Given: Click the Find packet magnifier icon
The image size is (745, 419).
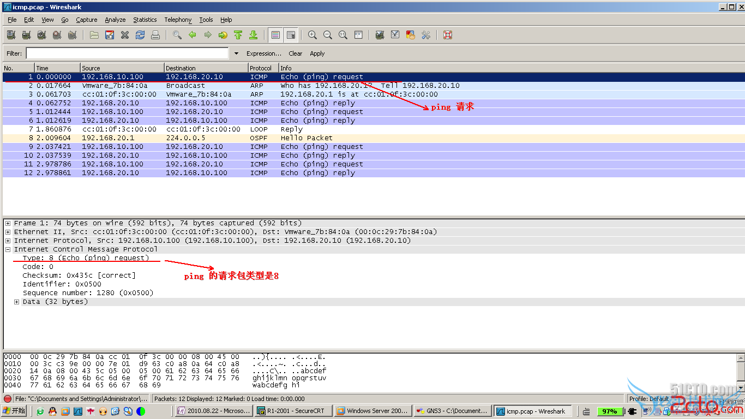Looking at the screenshot, I should [177, 35].
